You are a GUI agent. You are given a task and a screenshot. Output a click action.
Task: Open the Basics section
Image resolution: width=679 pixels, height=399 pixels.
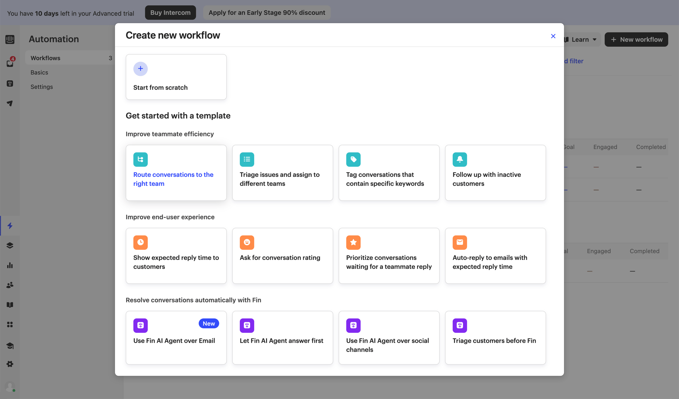point(39,72)
